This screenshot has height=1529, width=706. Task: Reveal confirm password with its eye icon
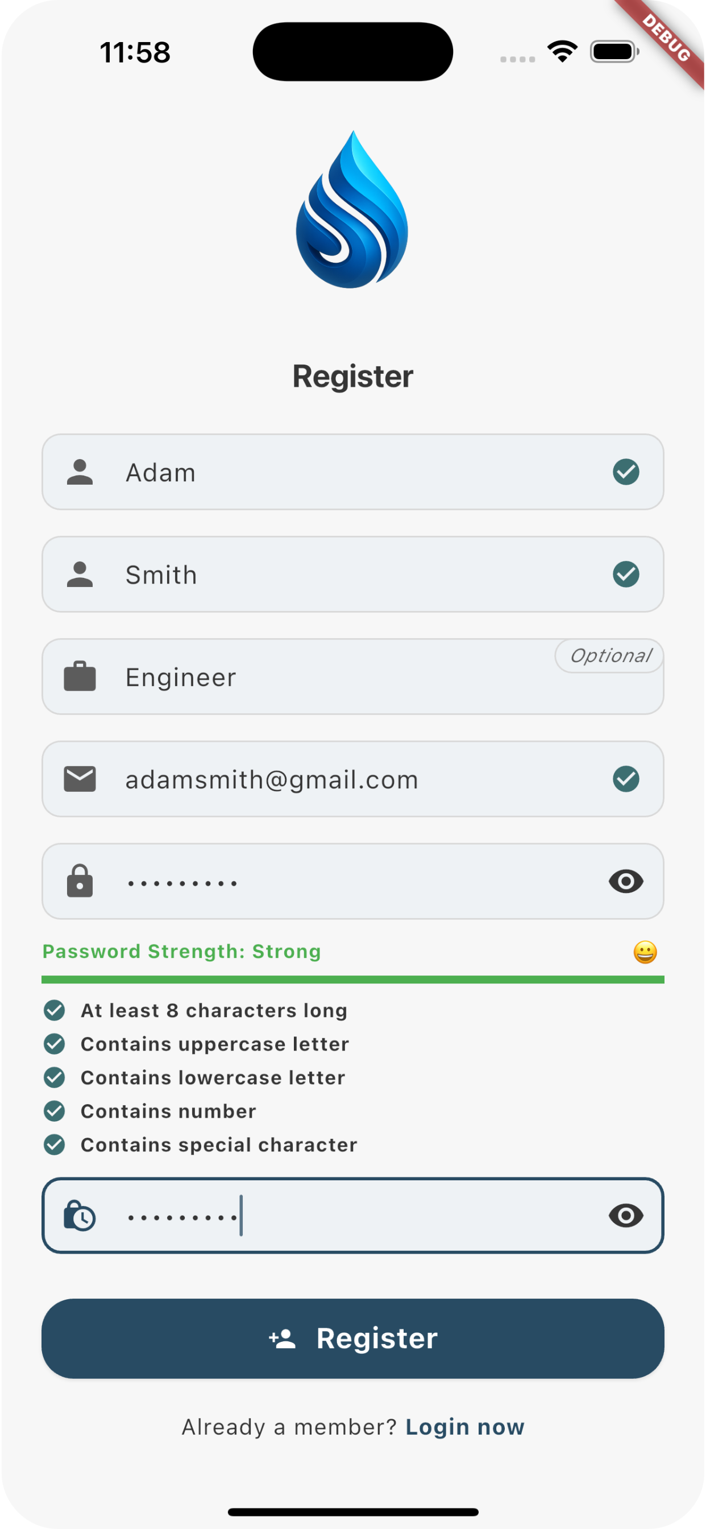[x=626, y=1216]
